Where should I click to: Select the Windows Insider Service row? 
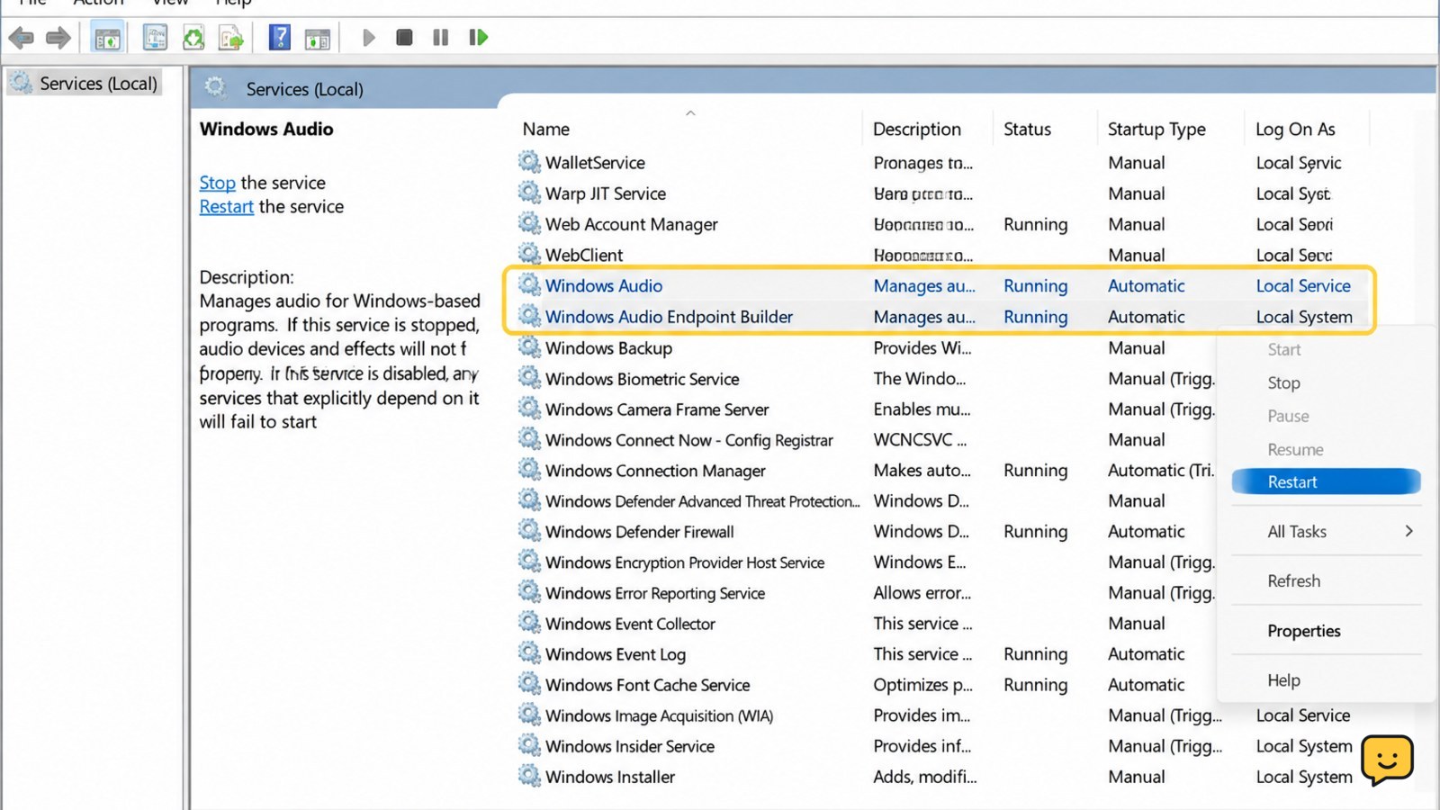pyautogui.click(x=630, y=746)
